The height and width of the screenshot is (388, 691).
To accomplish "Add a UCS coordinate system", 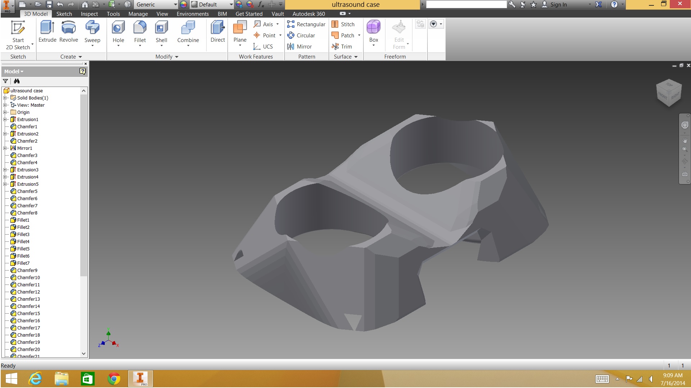I will click(263, 46).
